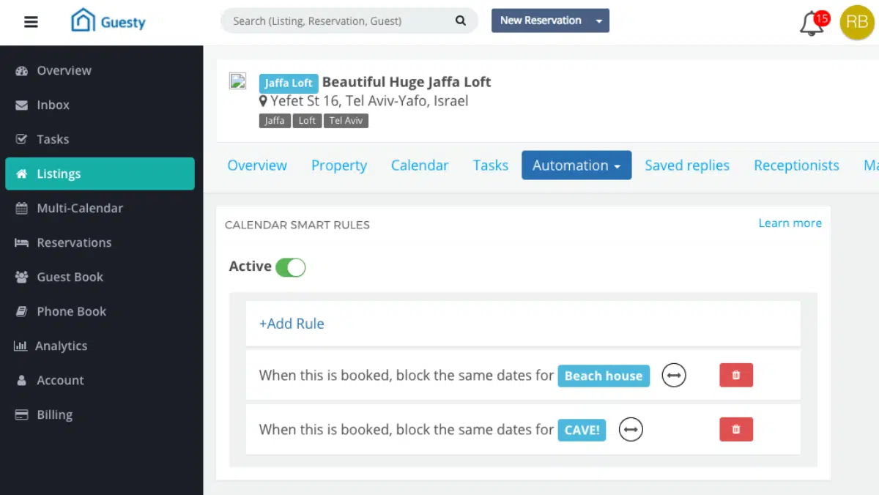The width and height of the screenshot is (879, 495).
Task: Click the search magnifier icon
Action: click(459, 21)
